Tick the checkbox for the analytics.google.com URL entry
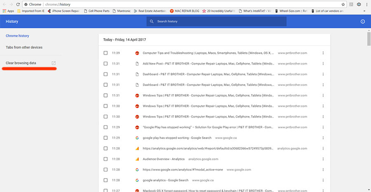The width and height of the screenshot is (371, 192). pyautogui.click(x=106, y=148)
